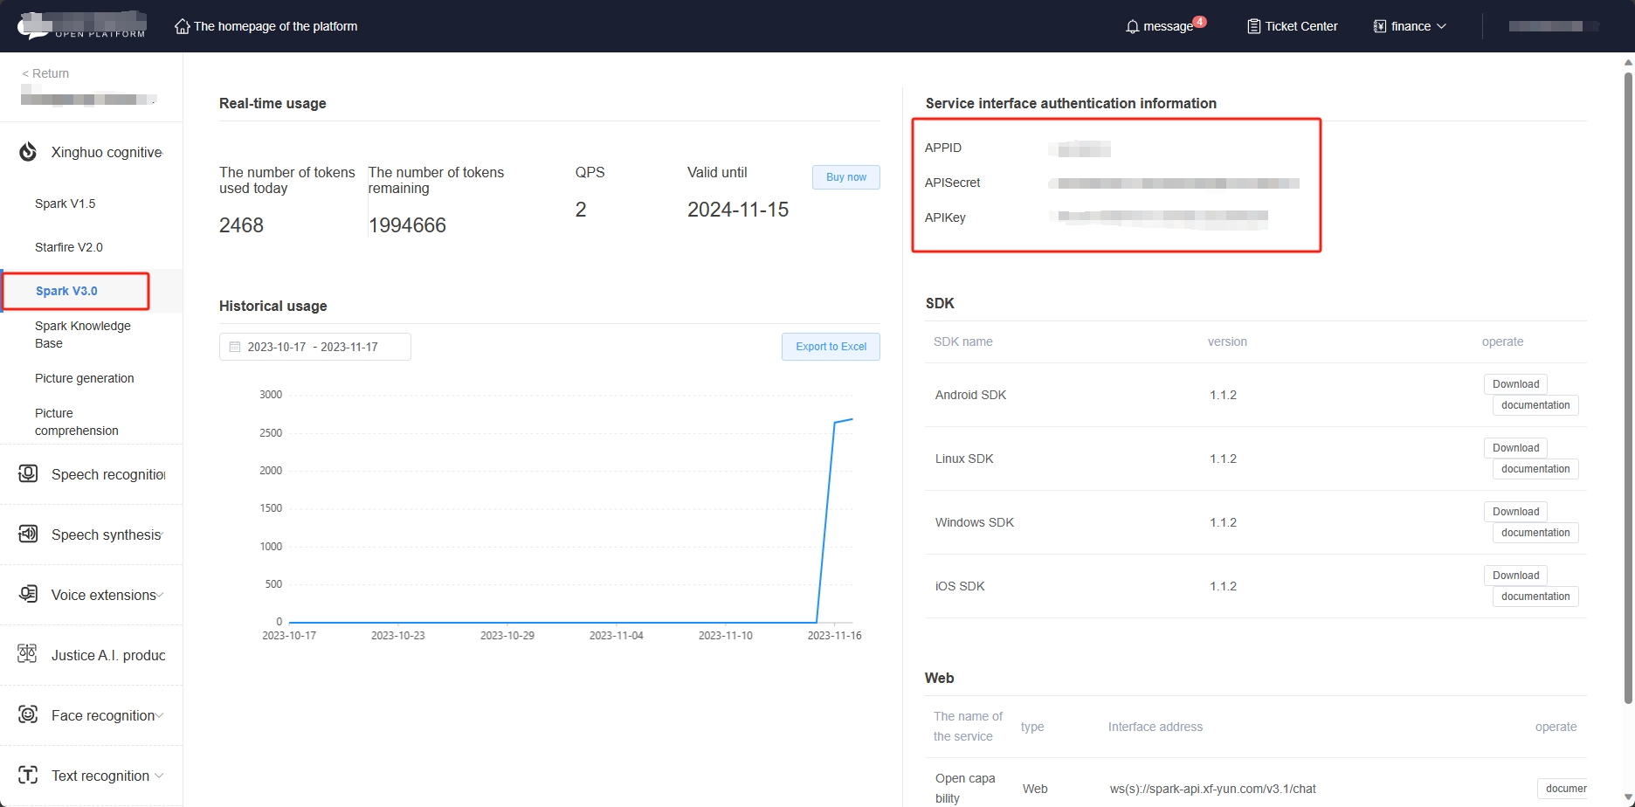
Task: Download the iOS SDK
Action: click(x=1515, y=576)
